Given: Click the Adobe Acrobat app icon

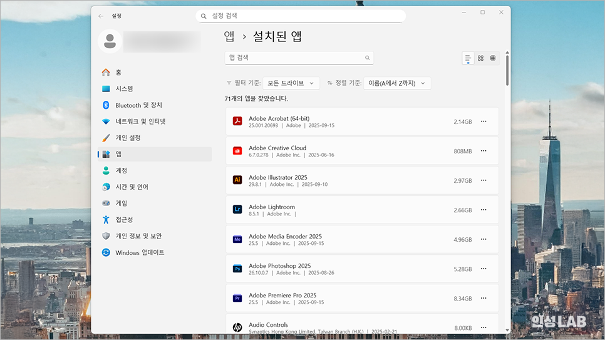Looking at the screenshot, I should [237, 121].
